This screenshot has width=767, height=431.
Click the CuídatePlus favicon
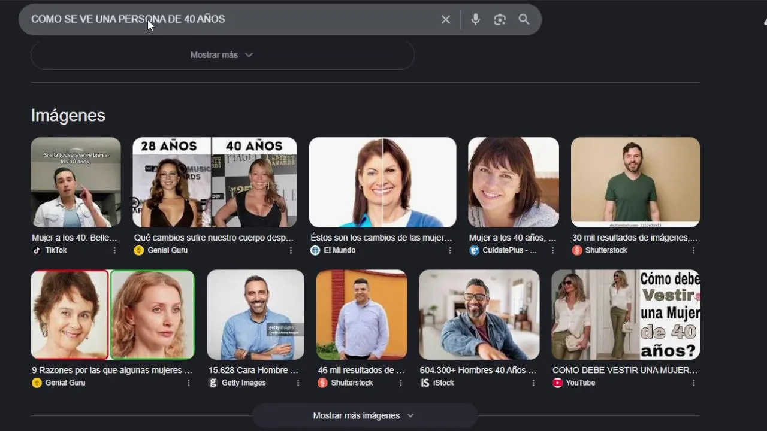pos(475,250)
